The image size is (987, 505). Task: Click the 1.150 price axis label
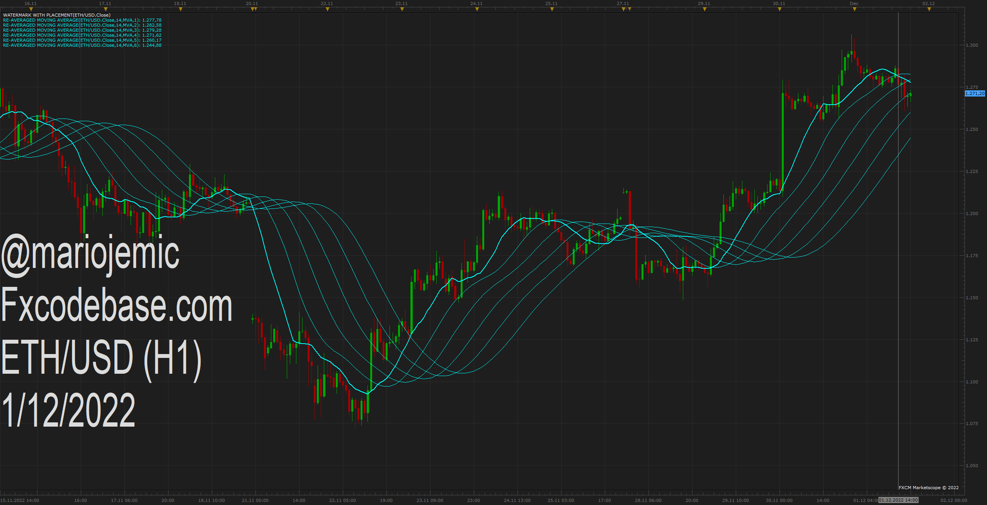[x=972, y=298]
